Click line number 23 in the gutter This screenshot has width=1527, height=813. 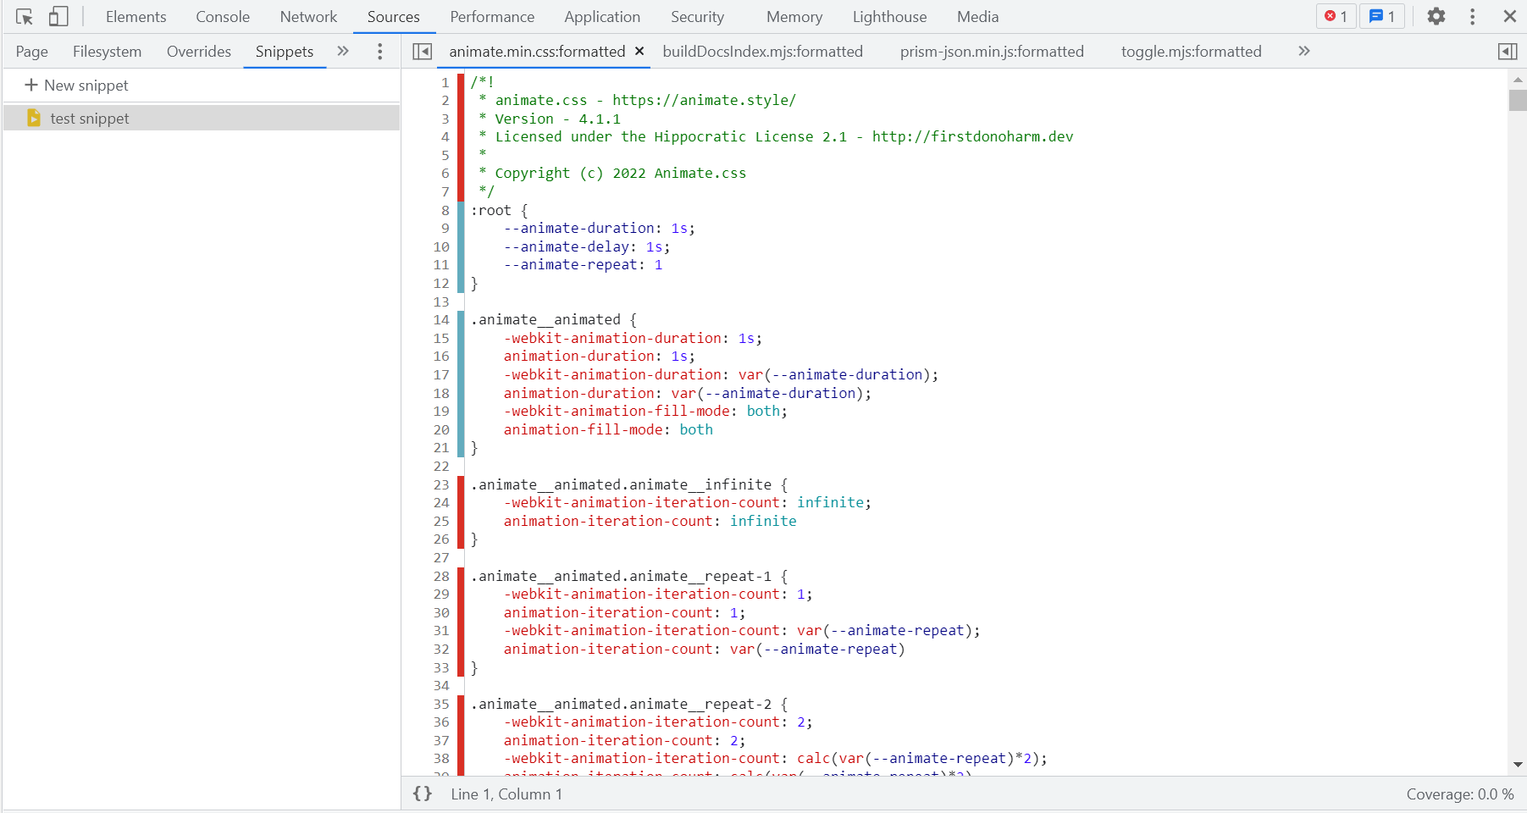pyautogui.click(x=441, y=484)
